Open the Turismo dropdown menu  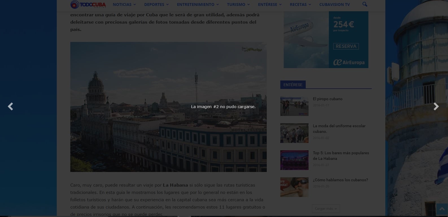click(x=238, y=5)
